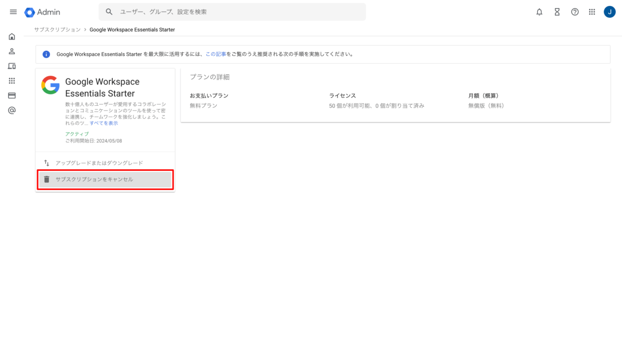622x356 pixels.
Task: Select アップグレードまたはダウングレード option
Action: [99, 163]
